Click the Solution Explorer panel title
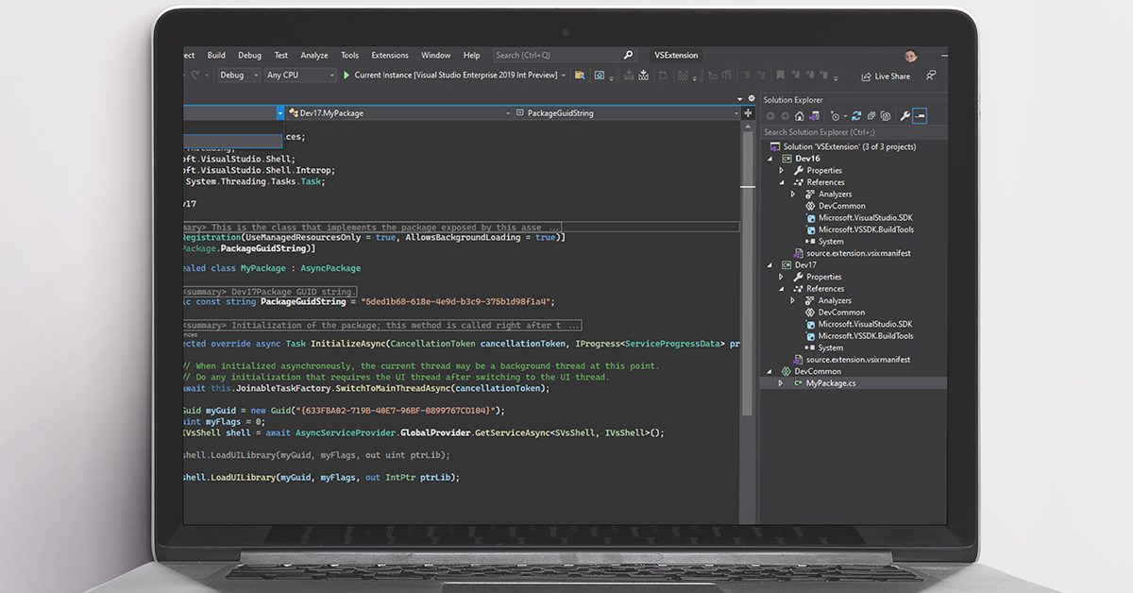 793,100
